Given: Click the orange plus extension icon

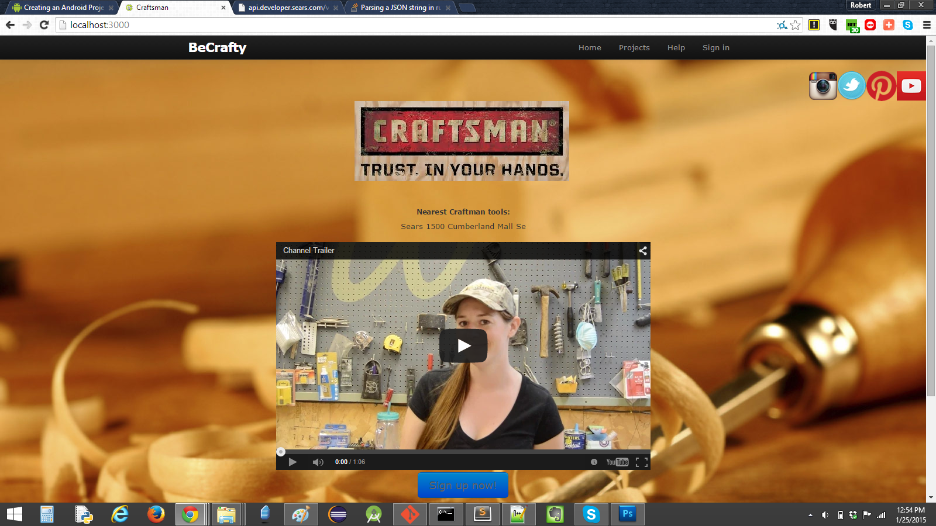Looking at the screenshot, I should 889,25.
